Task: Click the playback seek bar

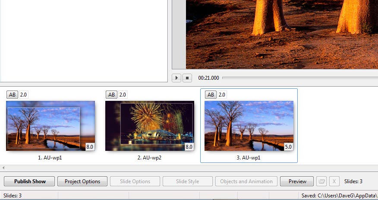Action: click(300, 78)
